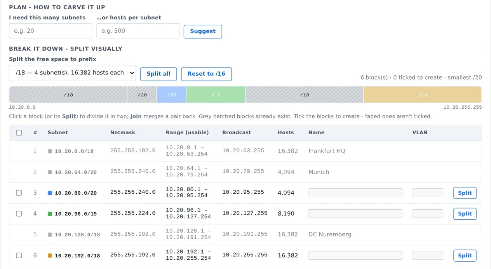Click the Split all button
The height and width of the screenshot is (269, 491).
pos(158,74)
